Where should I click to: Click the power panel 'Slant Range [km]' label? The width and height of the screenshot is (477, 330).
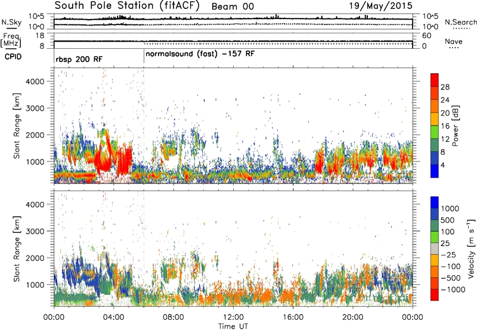pos(17,126)
